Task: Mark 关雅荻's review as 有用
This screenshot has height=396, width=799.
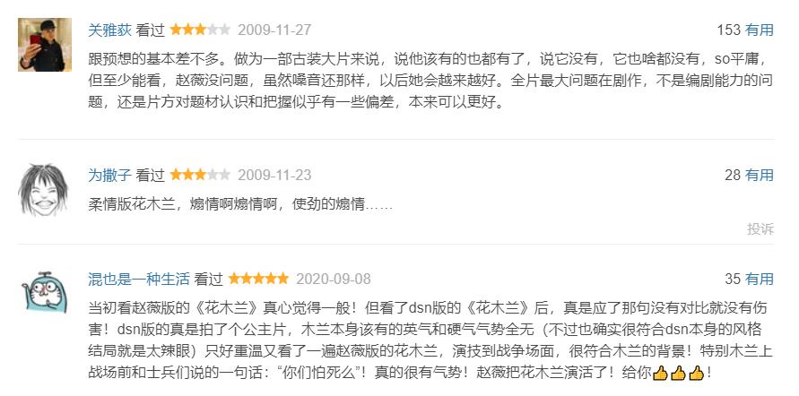Action: point(760,30)
